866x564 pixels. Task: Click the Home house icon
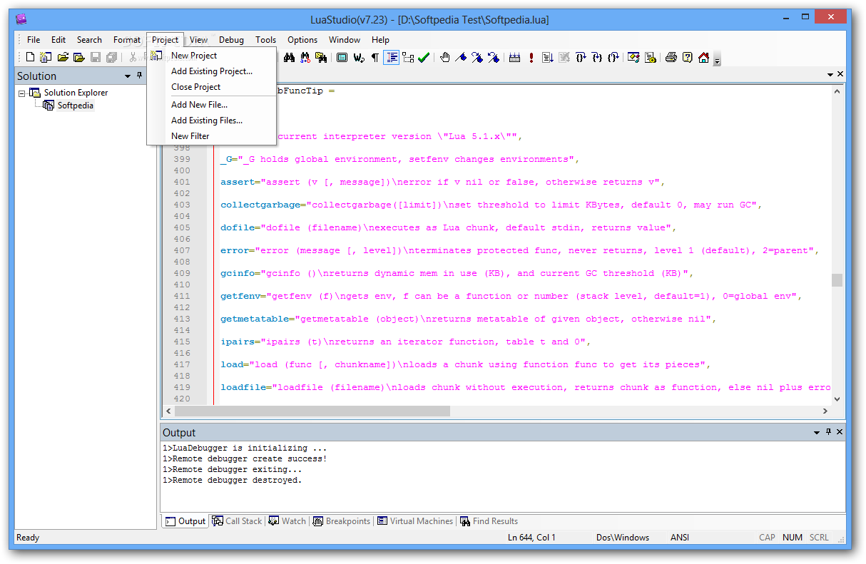pyautogui.click(x=704, y=58)
